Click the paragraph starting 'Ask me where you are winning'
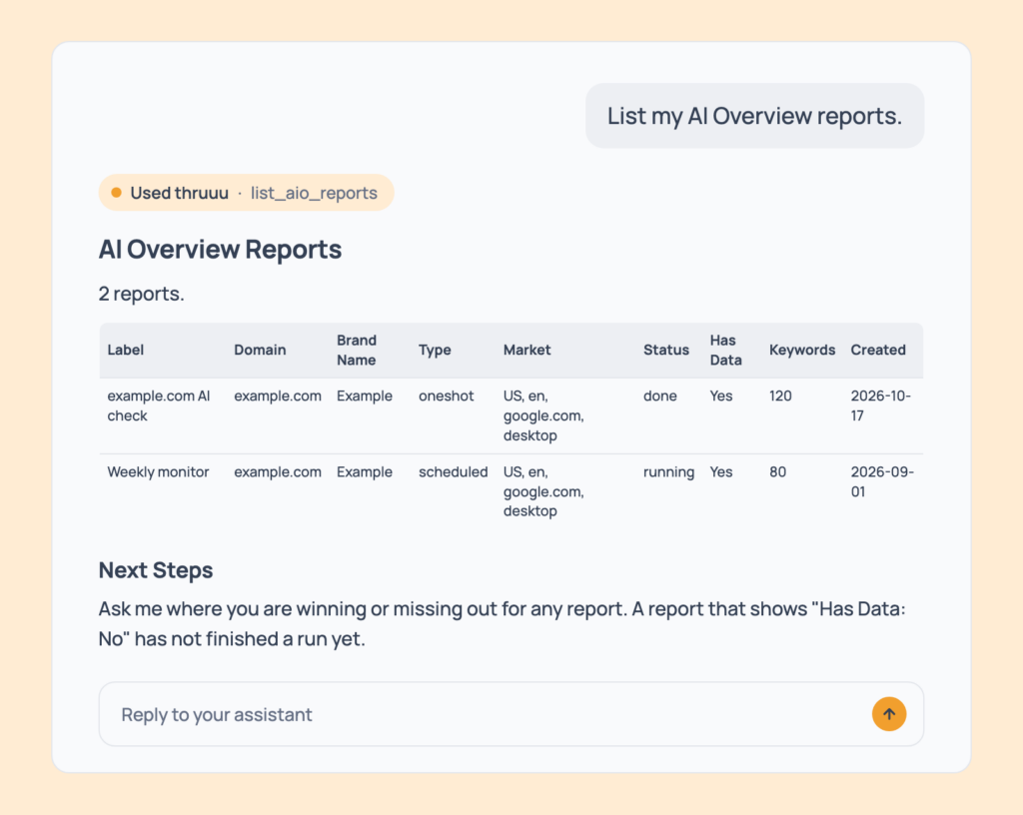1023x815 pixels. tap(502, 623)
